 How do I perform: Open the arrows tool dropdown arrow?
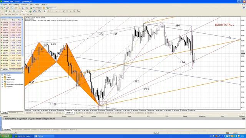point(80,11)
